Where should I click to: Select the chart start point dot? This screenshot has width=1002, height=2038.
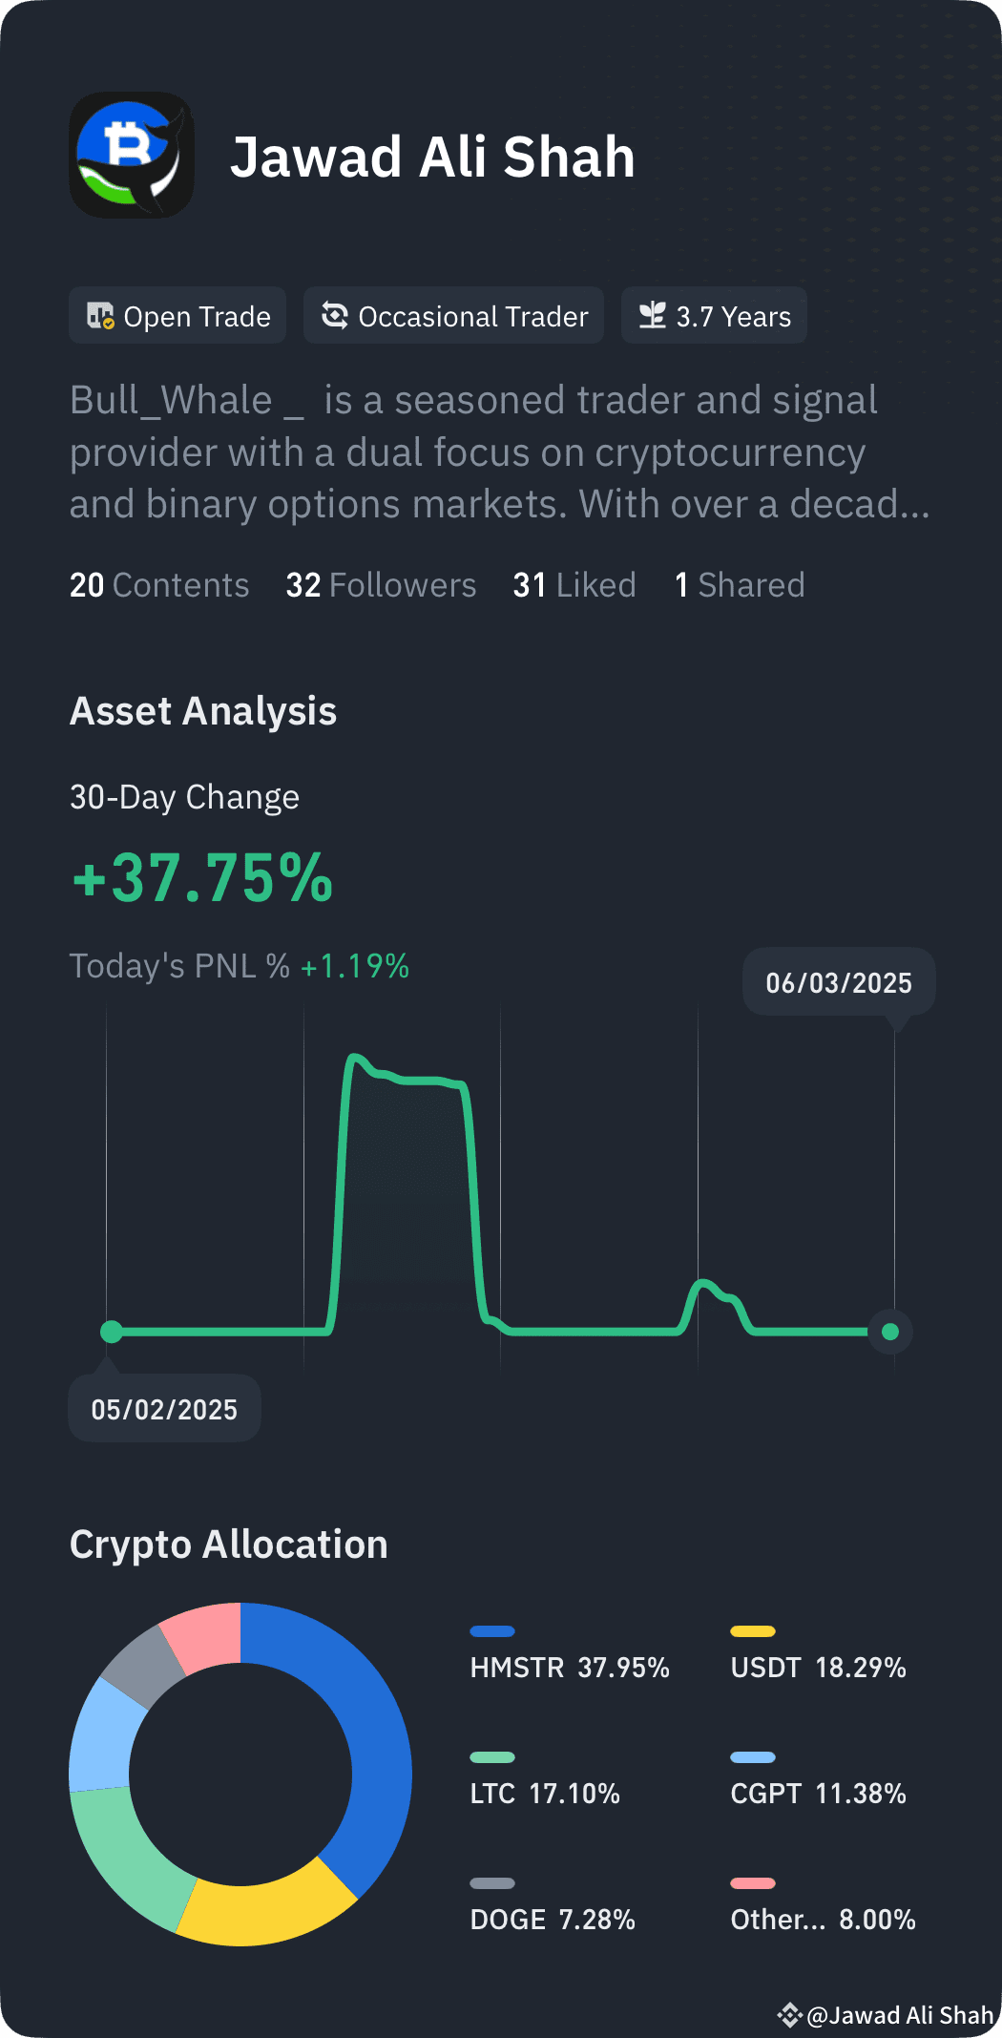coord(112,1332)
